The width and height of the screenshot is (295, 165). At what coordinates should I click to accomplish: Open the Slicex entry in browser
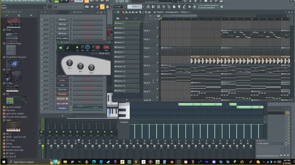click(9, 30)
